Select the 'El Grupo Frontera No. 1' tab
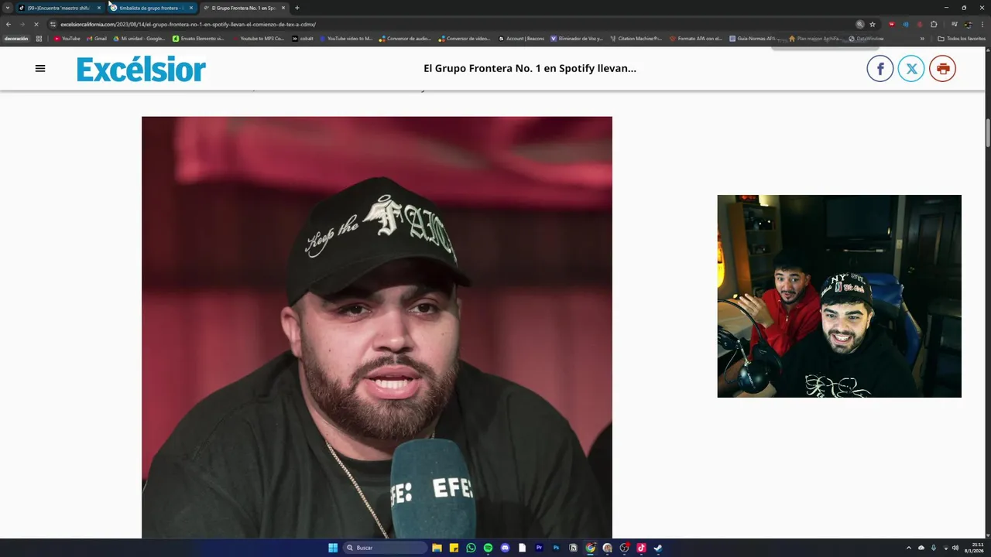The height and width of the screenshot is (557, 991). [243, 8]
